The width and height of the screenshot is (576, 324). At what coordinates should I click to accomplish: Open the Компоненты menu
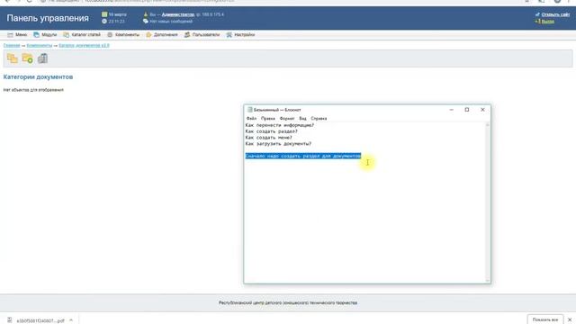point(123,34)
